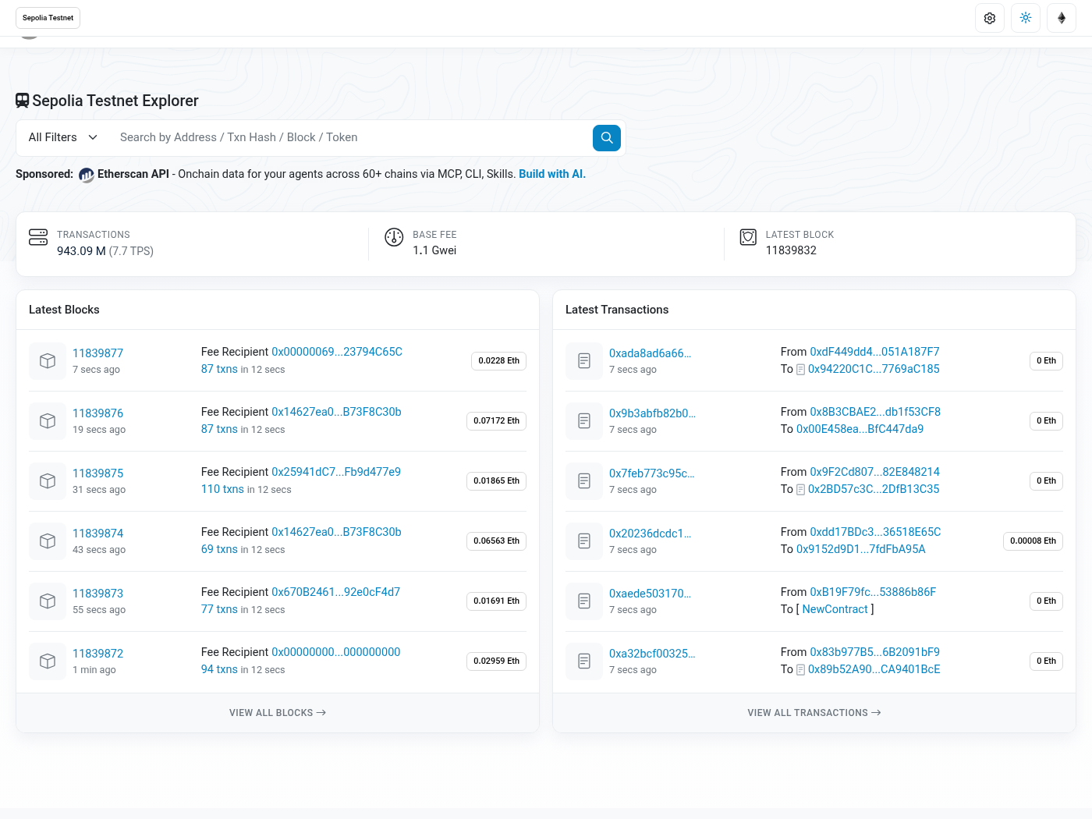This screenshot has height=819, width=1092.
Task: Open site settings gear icon
Action: (990, 18)
